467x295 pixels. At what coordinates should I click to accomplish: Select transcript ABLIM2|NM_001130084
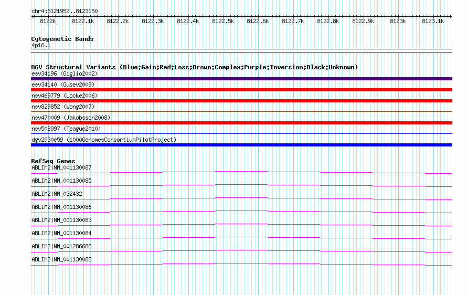[x=61, y=233]
